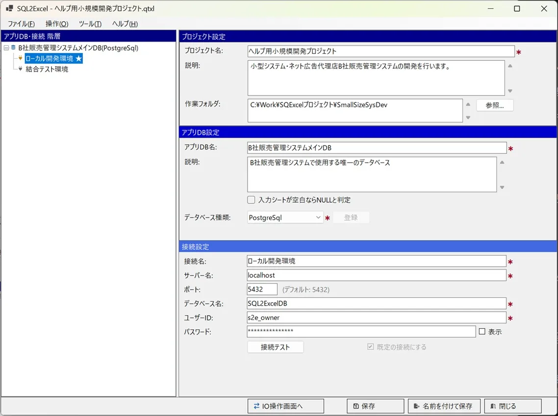This screenshot has height=416, width=558.
Task: Click the 作業フォルダ path field
Action: tap(355, 111)
